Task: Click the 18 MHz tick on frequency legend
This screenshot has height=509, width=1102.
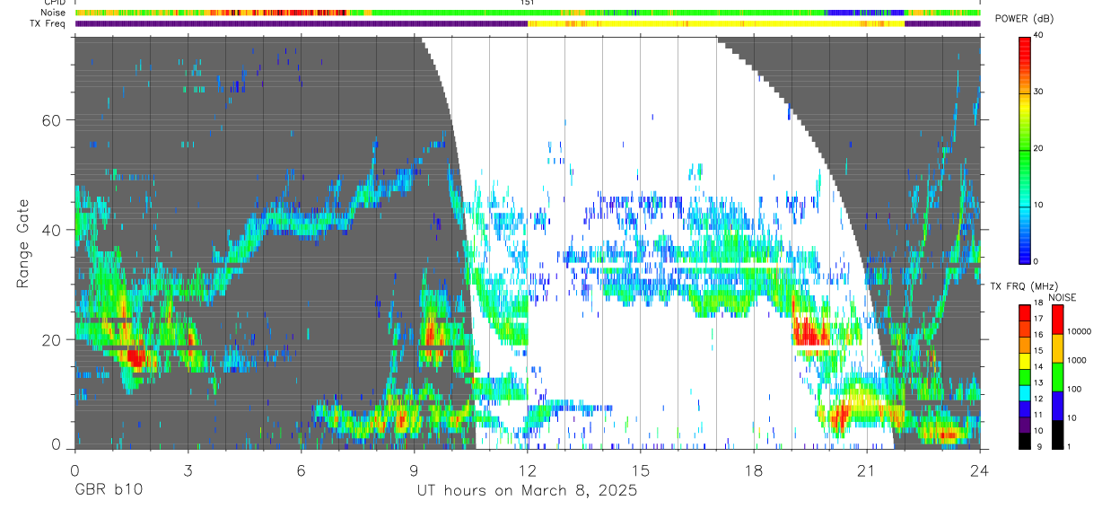Action: 1038,303
